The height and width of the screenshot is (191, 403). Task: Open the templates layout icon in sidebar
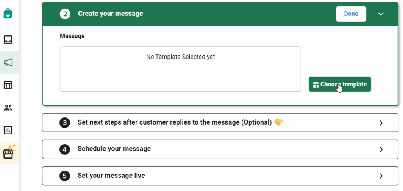[8, 85]
